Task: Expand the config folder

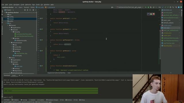Action: (x=6, y=17)
